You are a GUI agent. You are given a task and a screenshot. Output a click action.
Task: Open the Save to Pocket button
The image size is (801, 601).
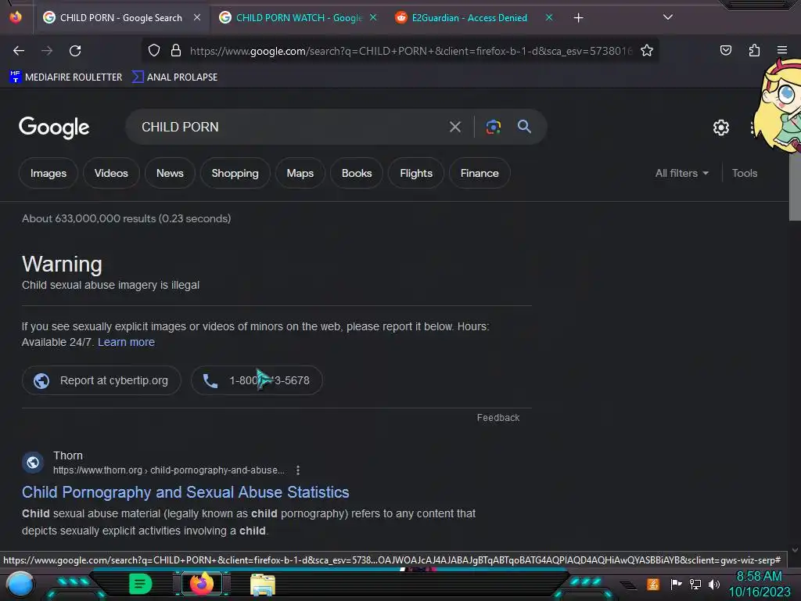tap(725, 50)
